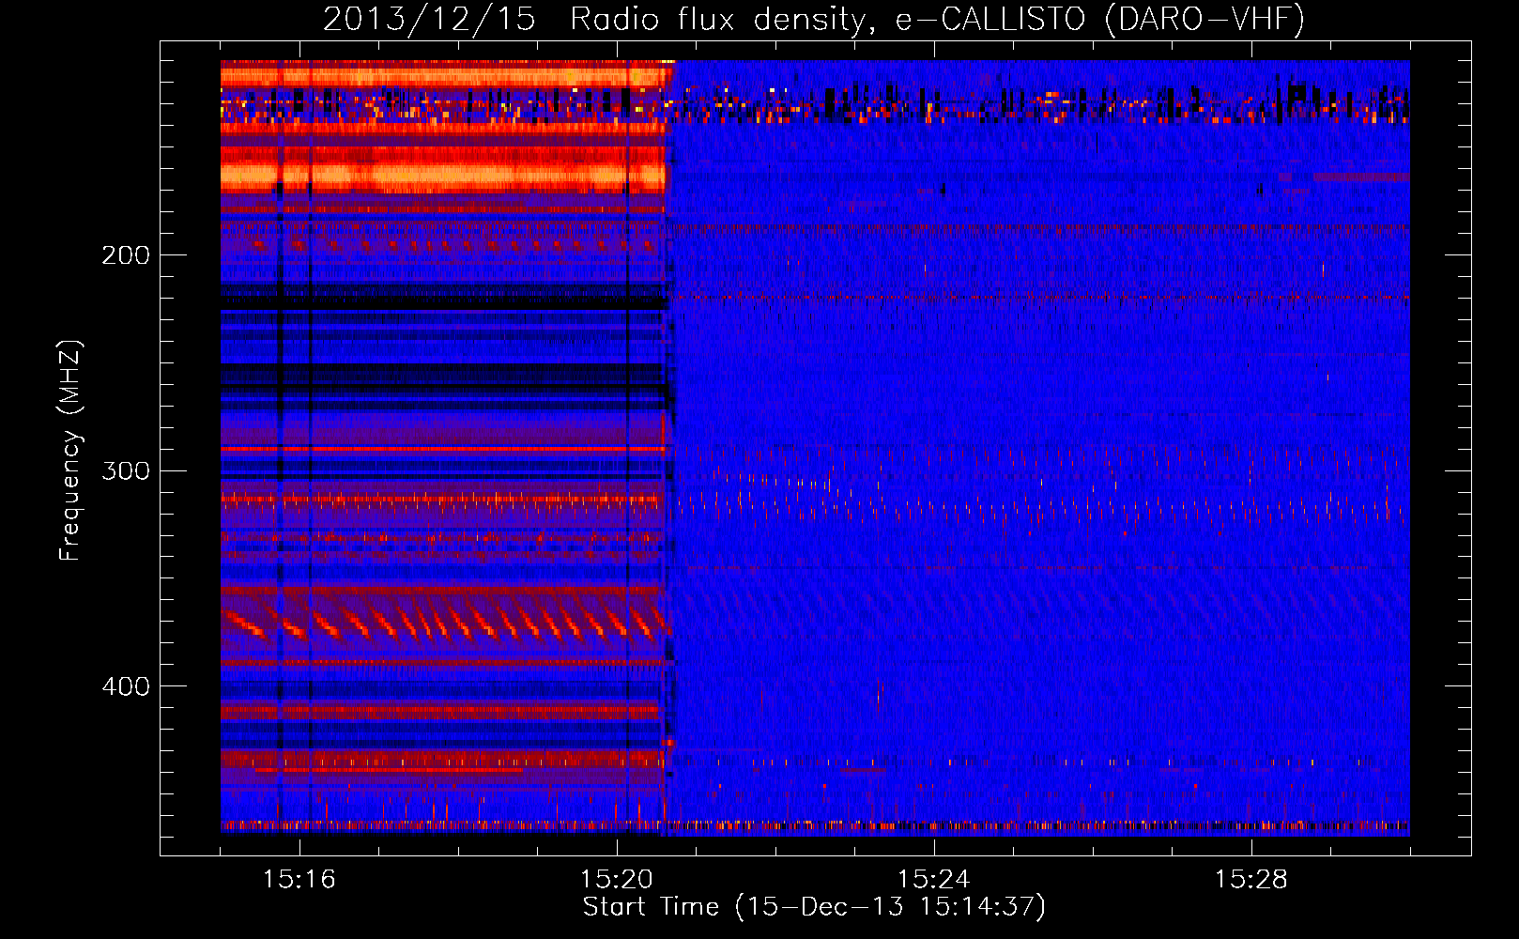The height and width of the screenshot is (939, 1519).
Task: Click the 'Frequency (MHZ)' axis label
Action: [x=70, y=451]
